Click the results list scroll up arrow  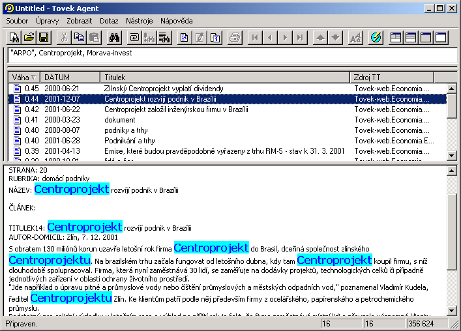452,88
